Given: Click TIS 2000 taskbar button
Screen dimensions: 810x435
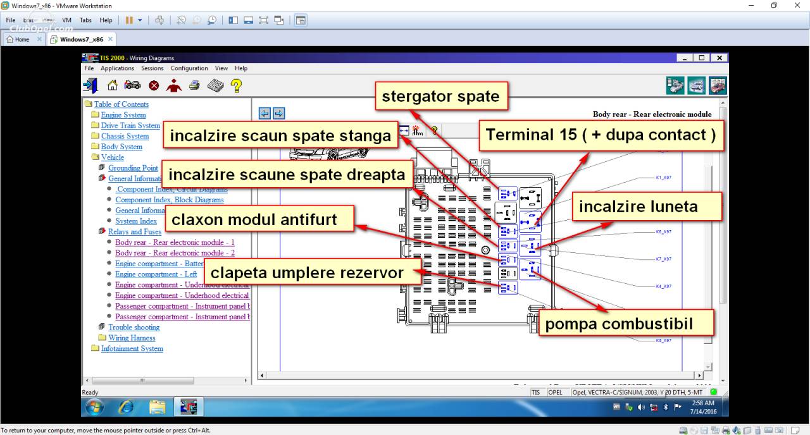Looking at the screenshot, I should coord(189,407).
